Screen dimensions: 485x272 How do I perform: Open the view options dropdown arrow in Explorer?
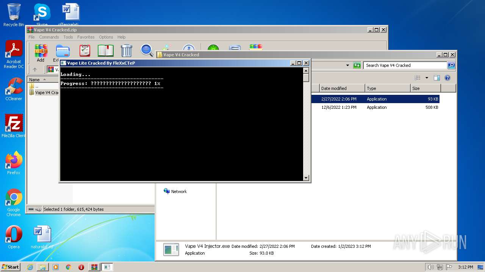click(427, 78)
